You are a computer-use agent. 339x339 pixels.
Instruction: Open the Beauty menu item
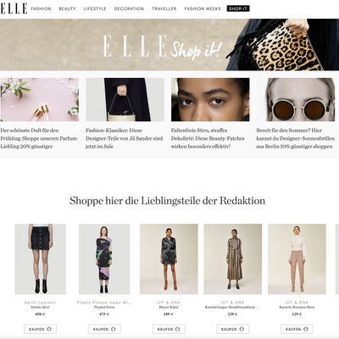(x=67, y=8)
